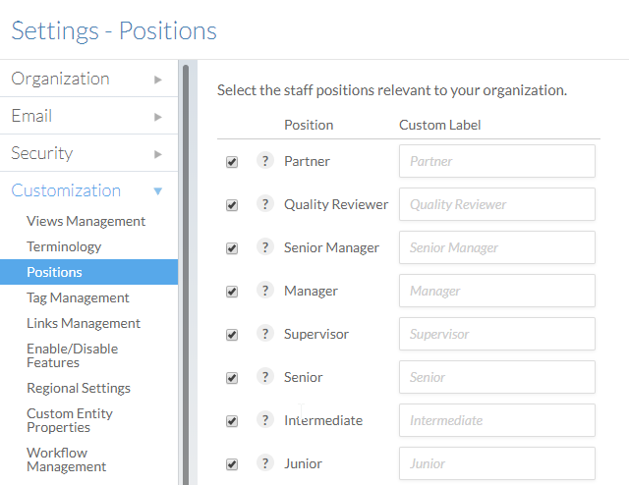Disable the Supervisor position checkbox
Screen dimensions: 629x485
(232, 335)
